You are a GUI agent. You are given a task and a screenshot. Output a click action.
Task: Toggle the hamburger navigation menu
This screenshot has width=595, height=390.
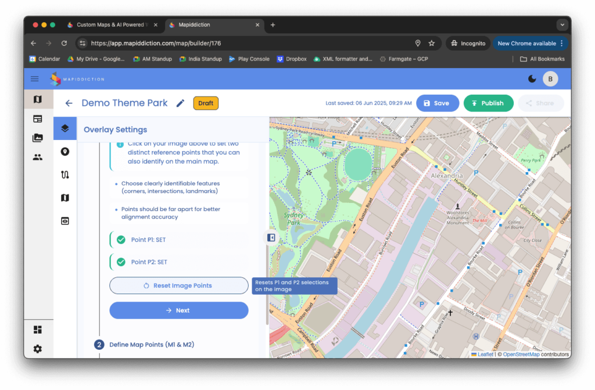[35, 79]
